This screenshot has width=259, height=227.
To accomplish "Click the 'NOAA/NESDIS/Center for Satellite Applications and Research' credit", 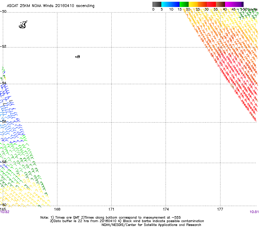I will point(151,225).
